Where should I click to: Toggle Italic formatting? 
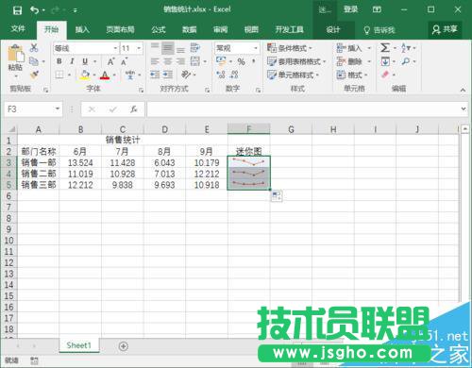coord(72,61)
